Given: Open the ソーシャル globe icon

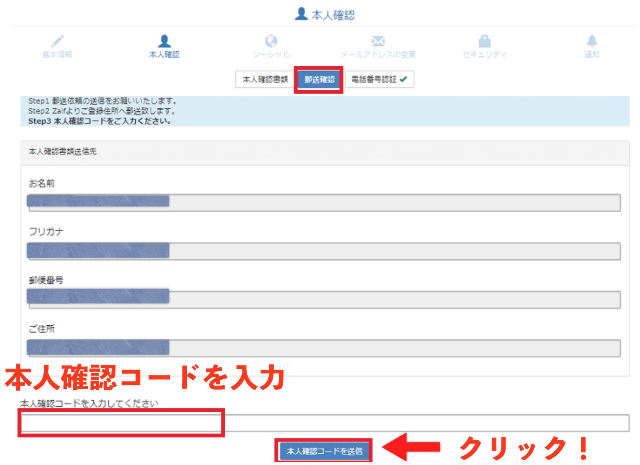Looking at the screenshot, I should pos(271,41).
